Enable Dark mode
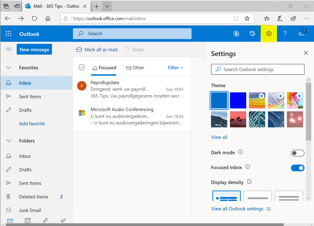The height and width of the screenshot is (226, 314). [298, 153]
